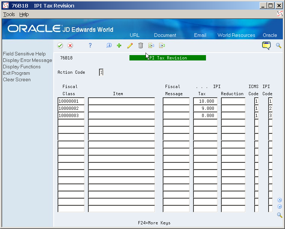Click IPI Tax field showing 10.000
This screenshot has height=229, width=285.
pos(205,101)
